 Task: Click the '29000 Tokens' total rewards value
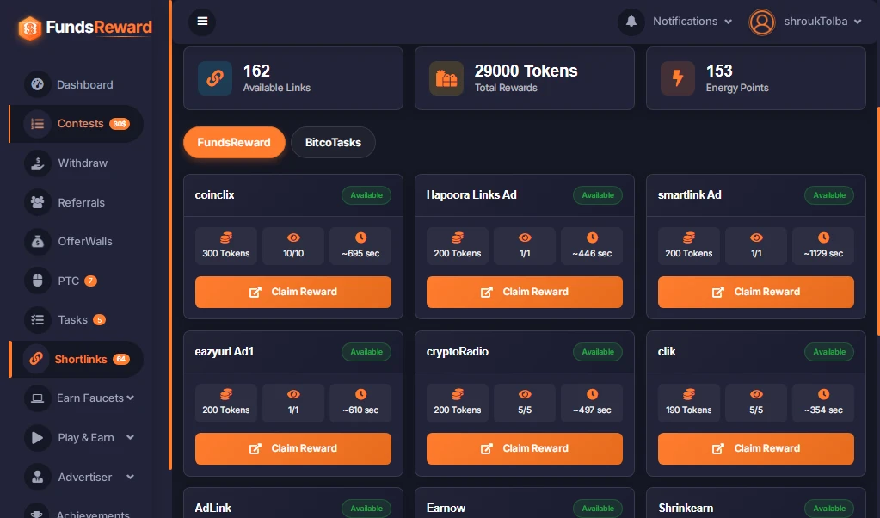click(526, 71)
